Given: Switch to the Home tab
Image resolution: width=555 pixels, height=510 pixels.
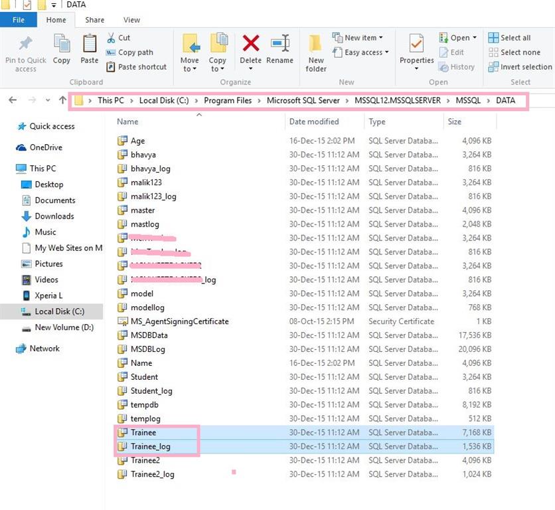Looking at the screenshot, I should pyautogui.click(x=56, y=20).
